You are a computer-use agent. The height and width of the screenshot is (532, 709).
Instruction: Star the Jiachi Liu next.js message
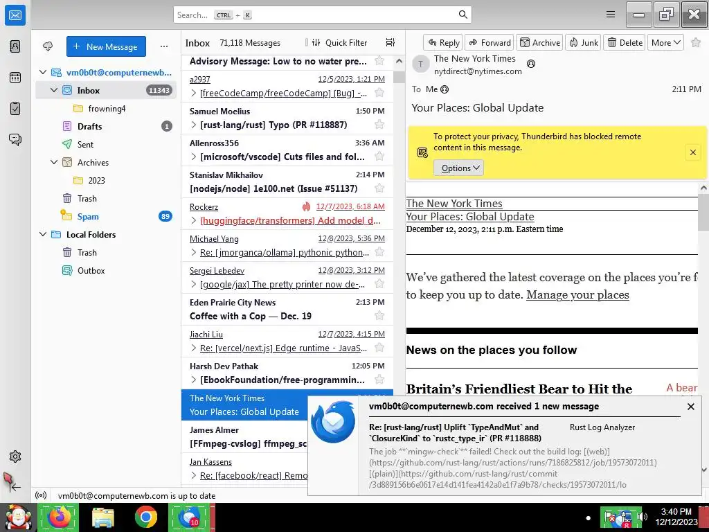click(x=379, y=348)
